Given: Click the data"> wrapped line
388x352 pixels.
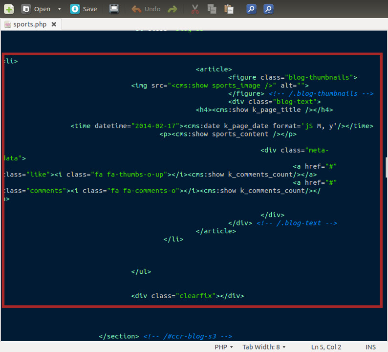Looking at the screenshot, I should (15, 158).
